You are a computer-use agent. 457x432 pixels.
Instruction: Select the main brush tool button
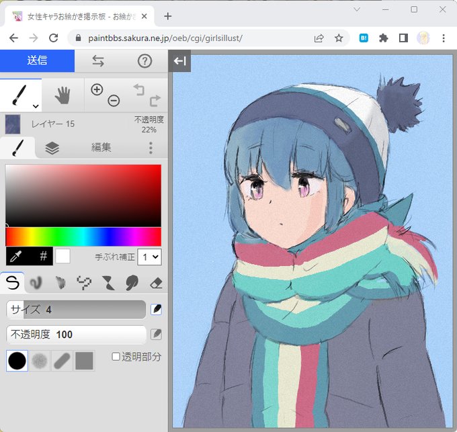[19, 95]
